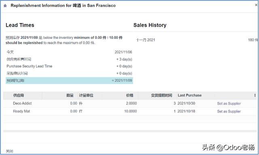
Task: Click the bug debug icon in dialog title
Action: click(5, 6)
